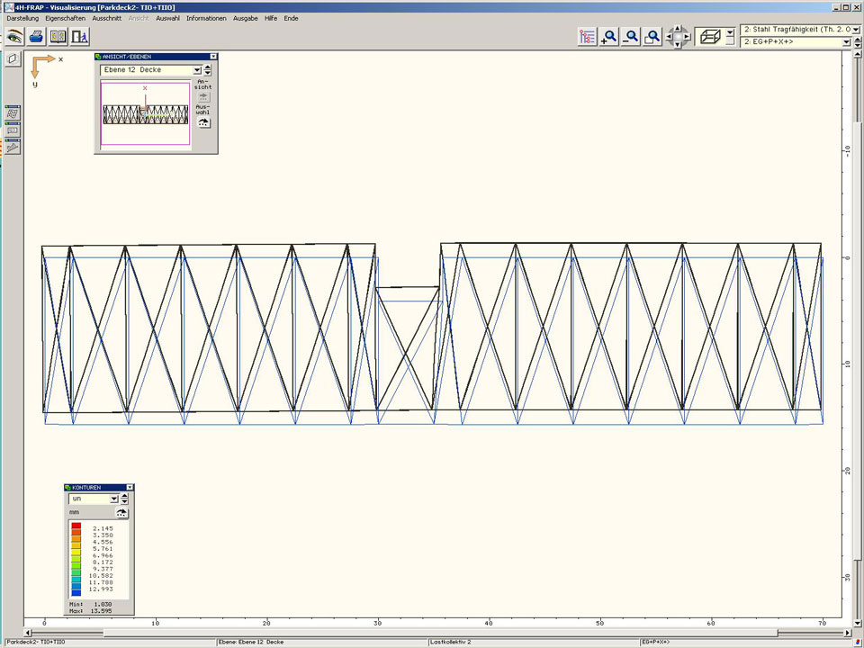Expand the 'Stahl Tragfähigkeit' dropdown
Image resolution: width=864 pixels, height=648 pixels.
point(856,31)
